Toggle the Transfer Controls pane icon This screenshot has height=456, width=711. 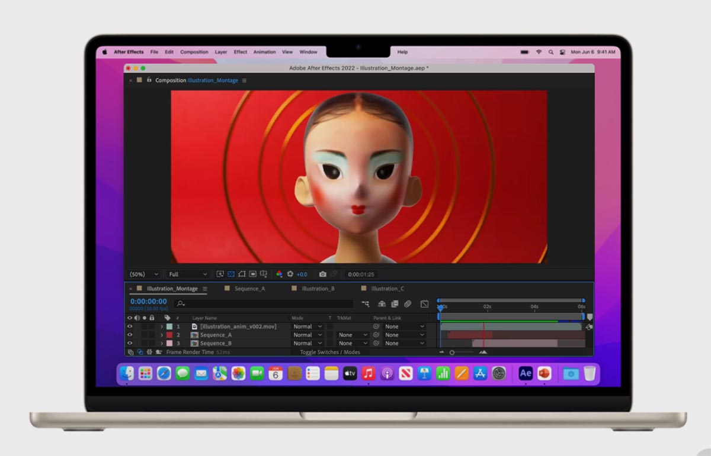tap(140, 352)
